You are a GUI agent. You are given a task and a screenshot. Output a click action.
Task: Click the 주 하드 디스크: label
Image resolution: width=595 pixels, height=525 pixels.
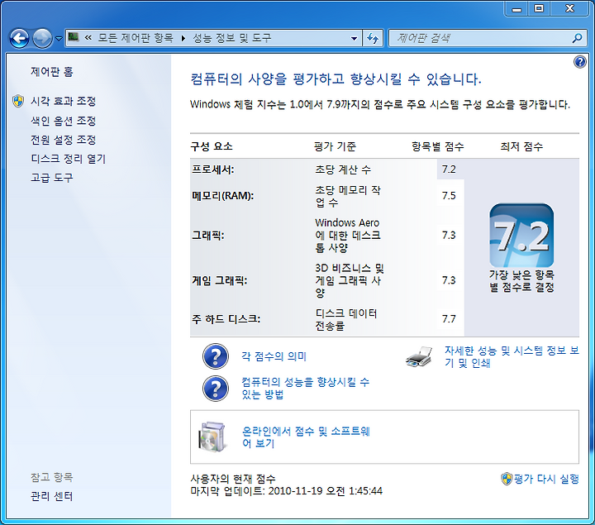pyautogui.click(x=226, y=319)
